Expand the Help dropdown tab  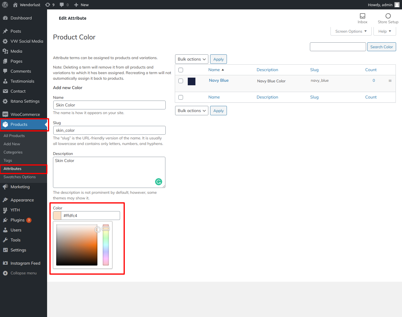pyautogui.click(x=384, y=31)
